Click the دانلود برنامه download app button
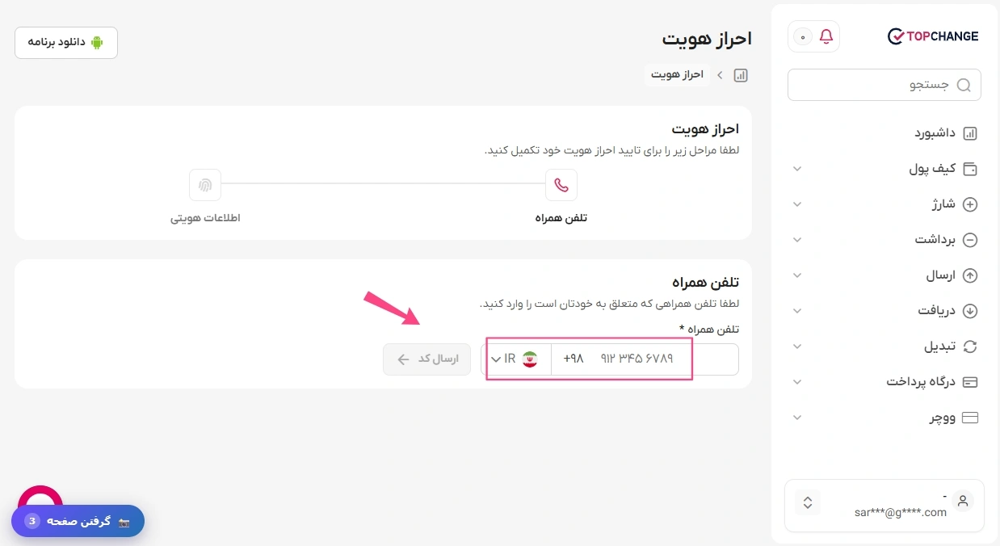Viewport: 1000px width, 546px height. [66, 43]
